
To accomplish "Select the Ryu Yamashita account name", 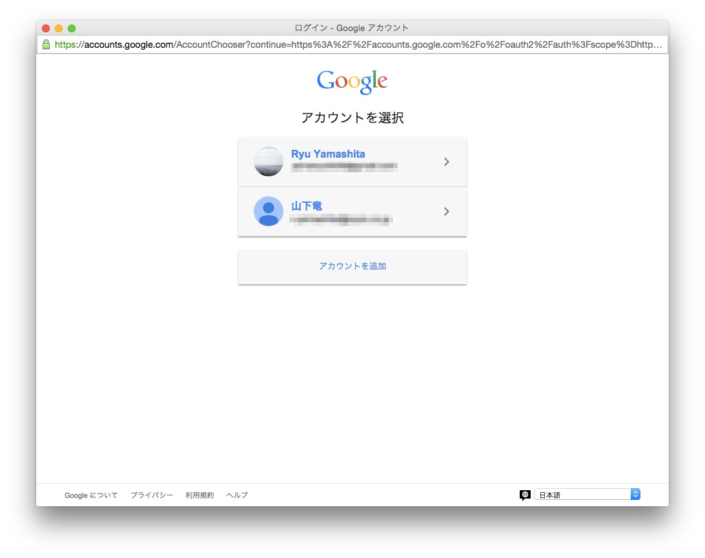I will pyautogui.click(x=328, y=154).
